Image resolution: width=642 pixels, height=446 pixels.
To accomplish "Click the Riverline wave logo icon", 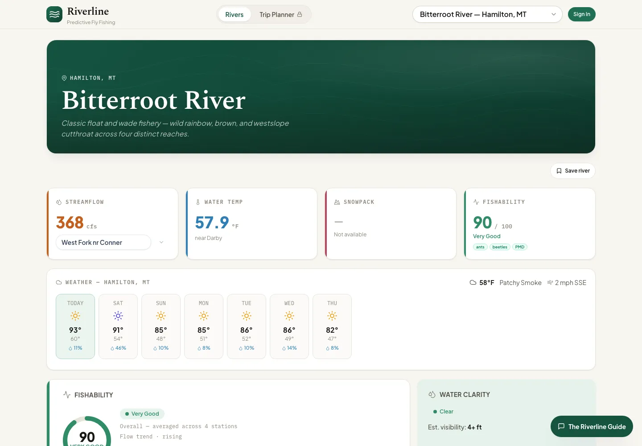I will tap(54, 14).
